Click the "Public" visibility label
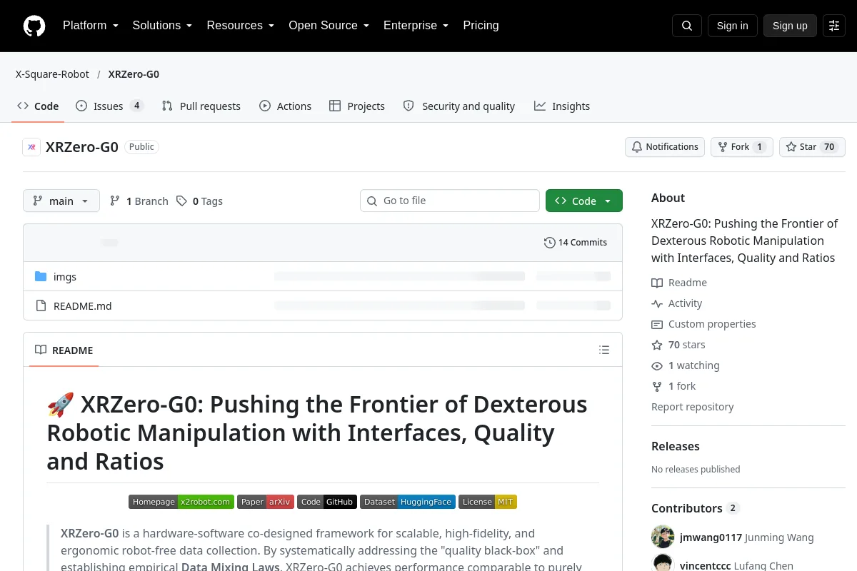857x571 pixels. (141, 146)
